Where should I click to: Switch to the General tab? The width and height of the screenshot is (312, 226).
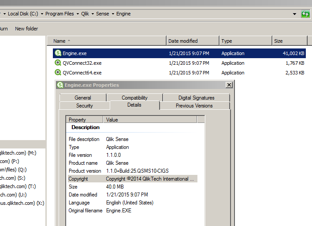[x=83, y=98]
